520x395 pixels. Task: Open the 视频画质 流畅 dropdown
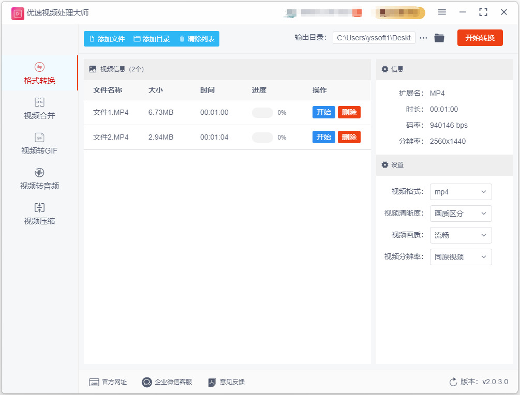coord(460,235)
